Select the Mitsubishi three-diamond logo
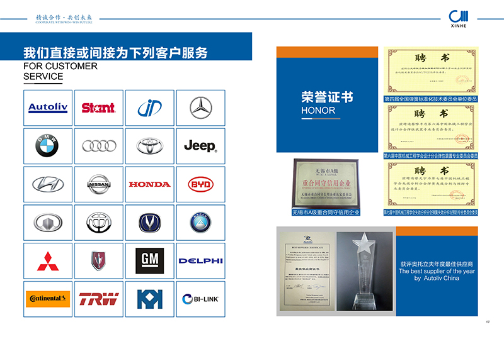 click(47, 260)
